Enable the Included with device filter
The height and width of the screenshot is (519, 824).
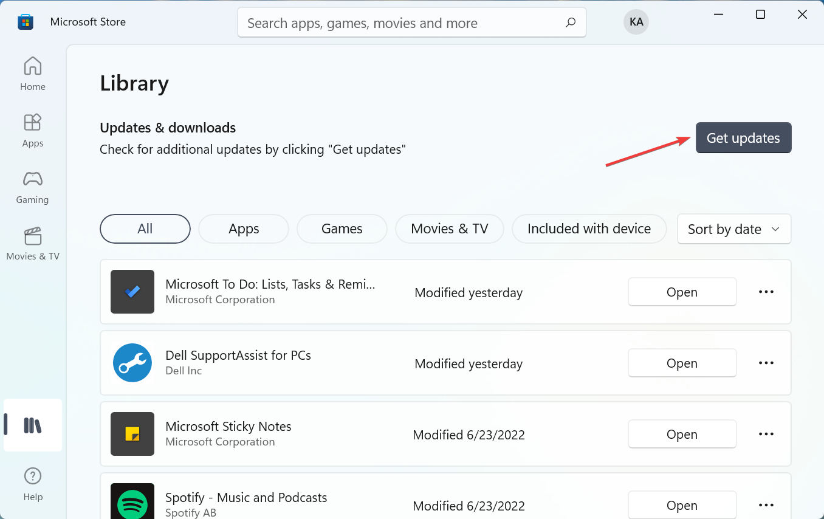pyautogui.click(x=589, y=229)
